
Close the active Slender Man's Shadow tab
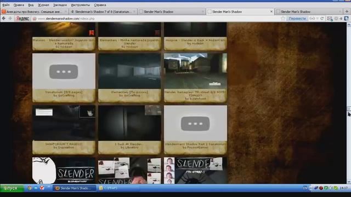271,11
